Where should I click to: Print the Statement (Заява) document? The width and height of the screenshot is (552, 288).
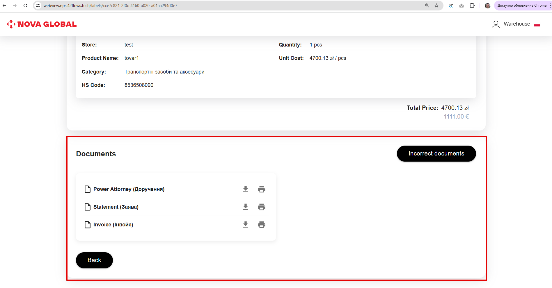(x=261, y=207)
